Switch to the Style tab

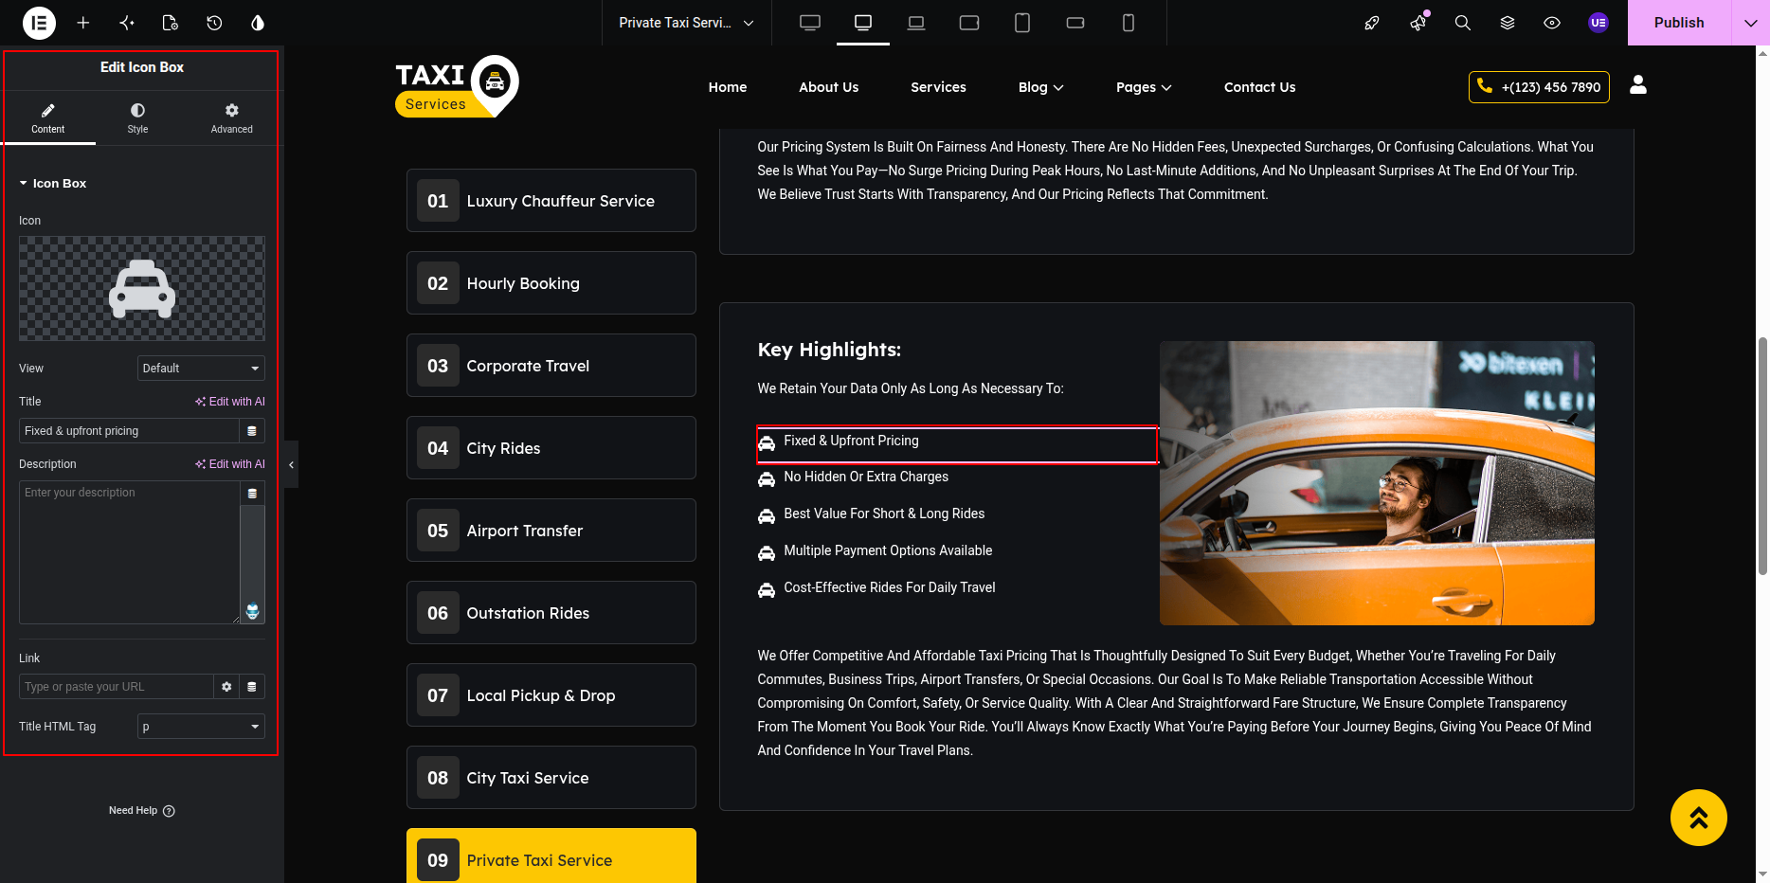(x=138, y=118)
